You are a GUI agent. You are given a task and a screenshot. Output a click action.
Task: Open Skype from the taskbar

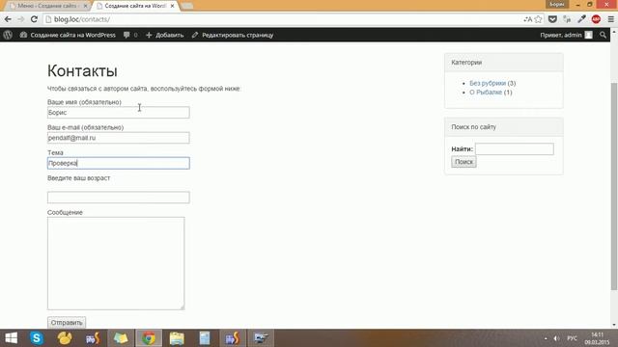pyautogui.click(x=37, y=338)
